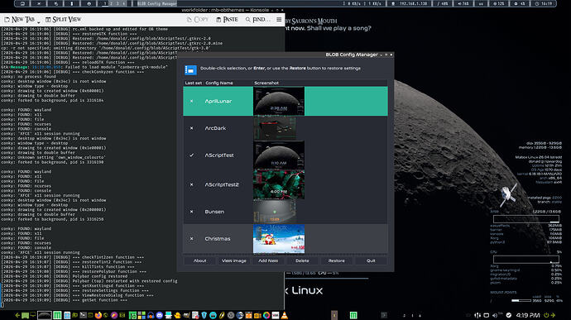Click the display icon in the system tray
Viewport: 571px width, 320px height.
click(x=486, y=315)
